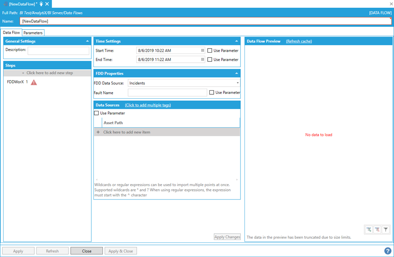
Task: Click inside the Fault Name text field
Action: (167, 93)
